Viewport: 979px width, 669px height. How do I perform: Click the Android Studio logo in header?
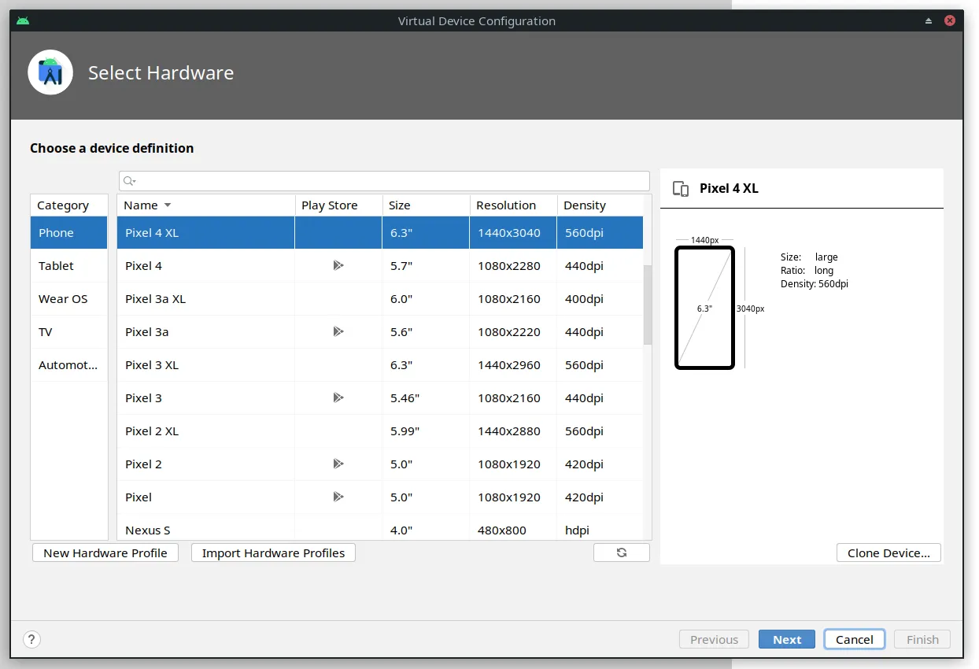click(50, 72)
